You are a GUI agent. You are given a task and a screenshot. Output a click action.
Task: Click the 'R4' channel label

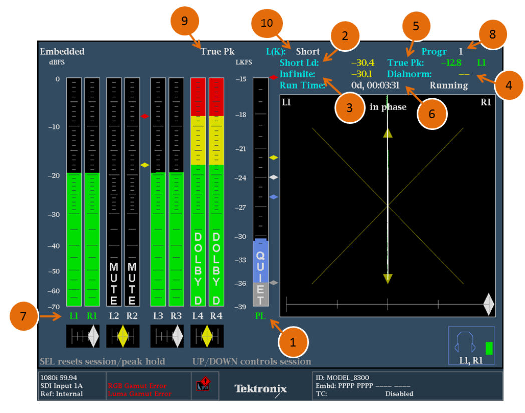coord(216,316)
